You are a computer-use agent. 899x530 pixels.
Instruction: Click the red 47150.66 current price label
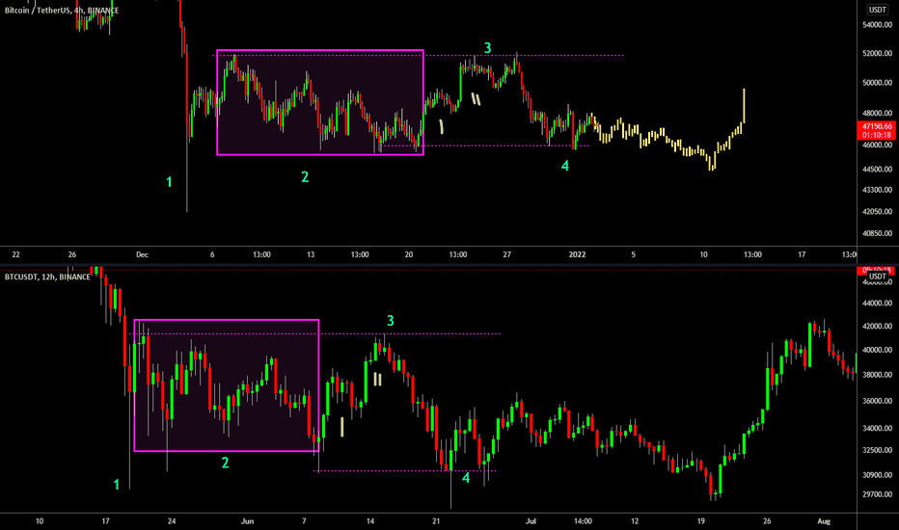coord(877,126)
